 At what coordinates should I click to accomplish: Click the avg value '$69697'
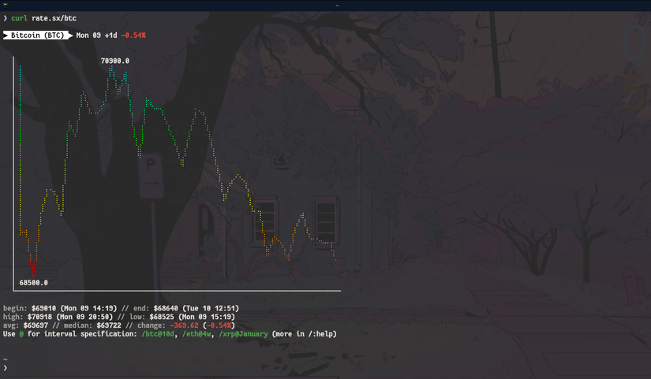click(x=36, y=325)
